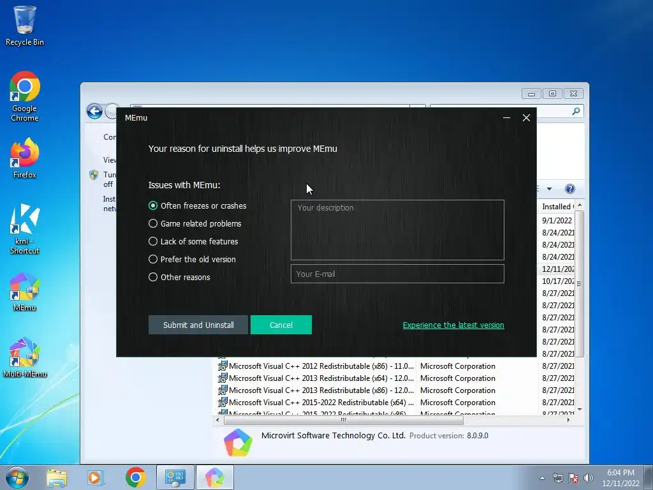Click the green Cancel button
Viewport: 653px width, 490px height.
point(281,325)
